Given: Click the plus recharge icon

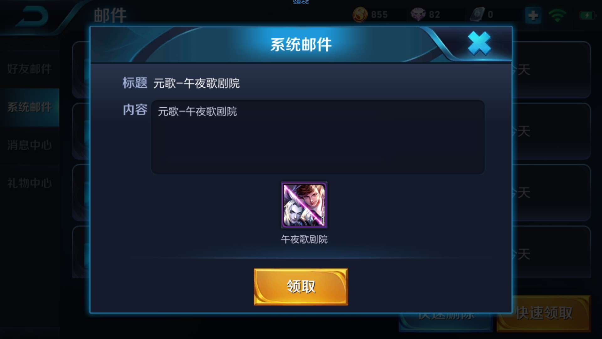Looking at the screenshot, I should [x=533, y=15].
